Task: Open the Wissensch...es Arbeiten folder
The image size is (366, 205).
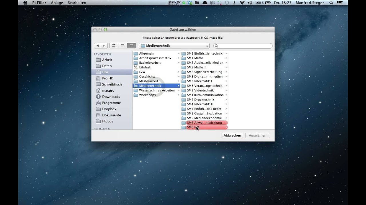Action: 156,90
